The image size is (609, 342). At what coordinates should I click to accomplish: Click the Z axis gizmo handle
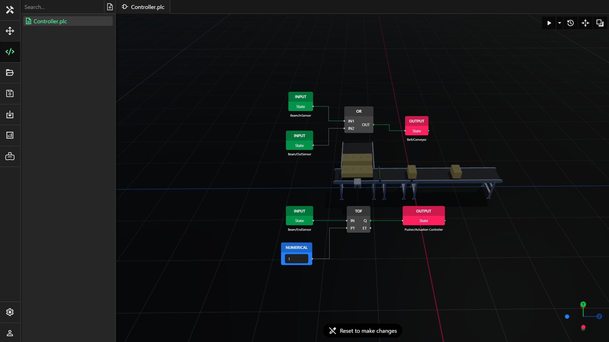coord(599,316)
